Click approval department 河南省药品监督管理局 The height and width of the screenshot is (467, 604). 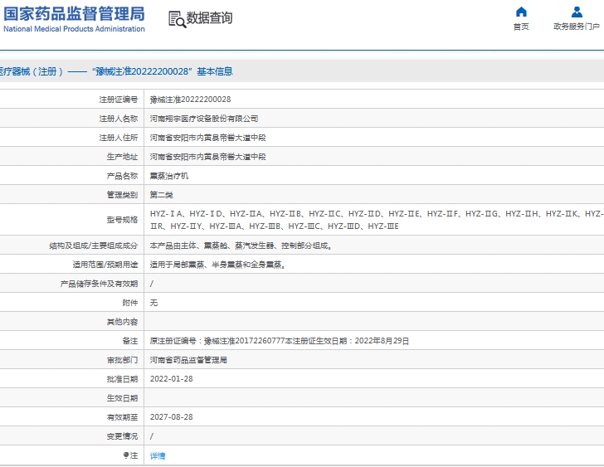coord(188,360)
